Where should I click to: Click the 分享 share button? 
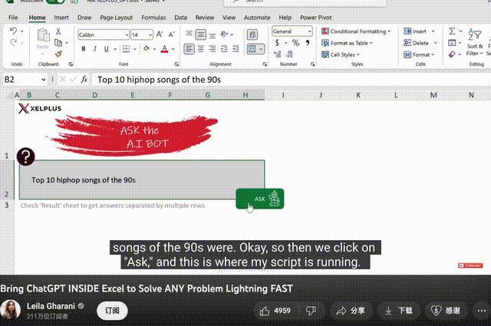[351, 311]
